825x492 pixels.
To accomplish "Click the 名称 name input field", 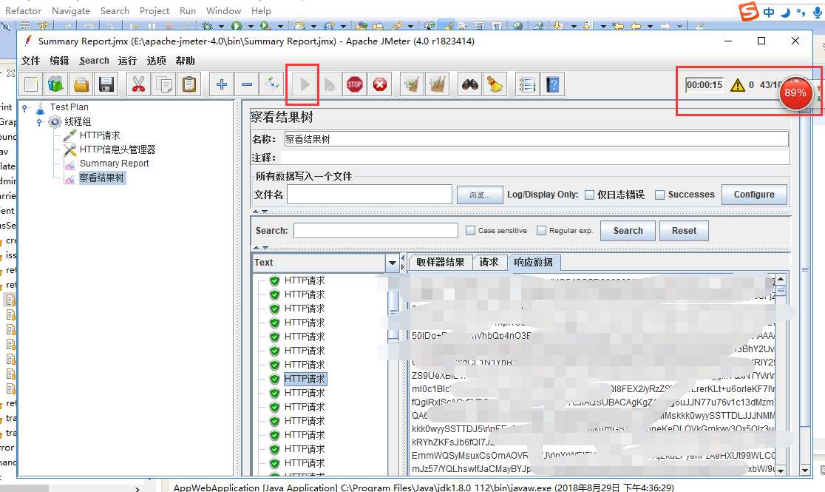I will pyautogui.click(x=536, y=139).
